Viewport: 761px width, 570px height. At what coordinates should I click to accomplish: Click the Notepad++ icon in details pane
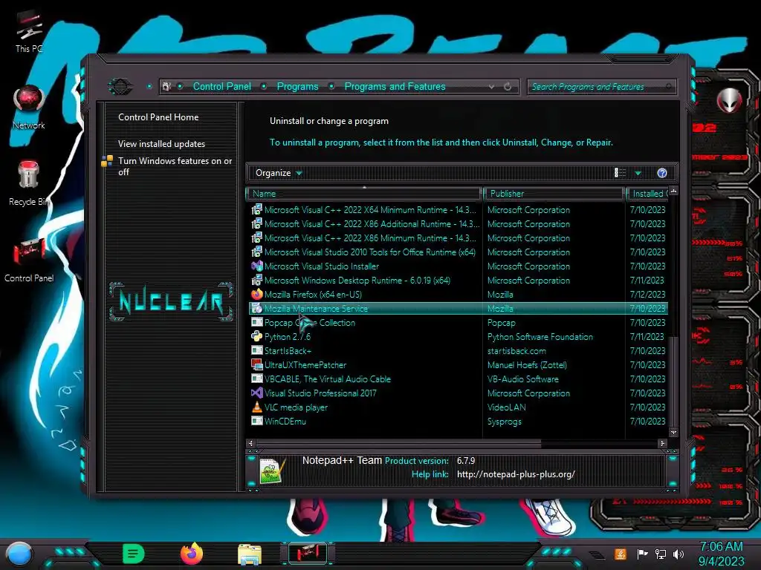coord(272,470)
